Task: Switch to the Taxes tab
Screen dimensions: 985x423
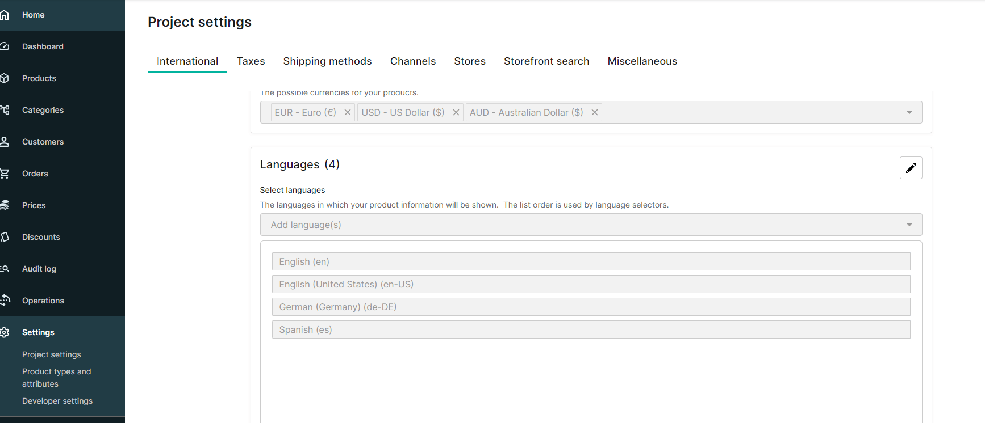Action: tap(251, 61)
